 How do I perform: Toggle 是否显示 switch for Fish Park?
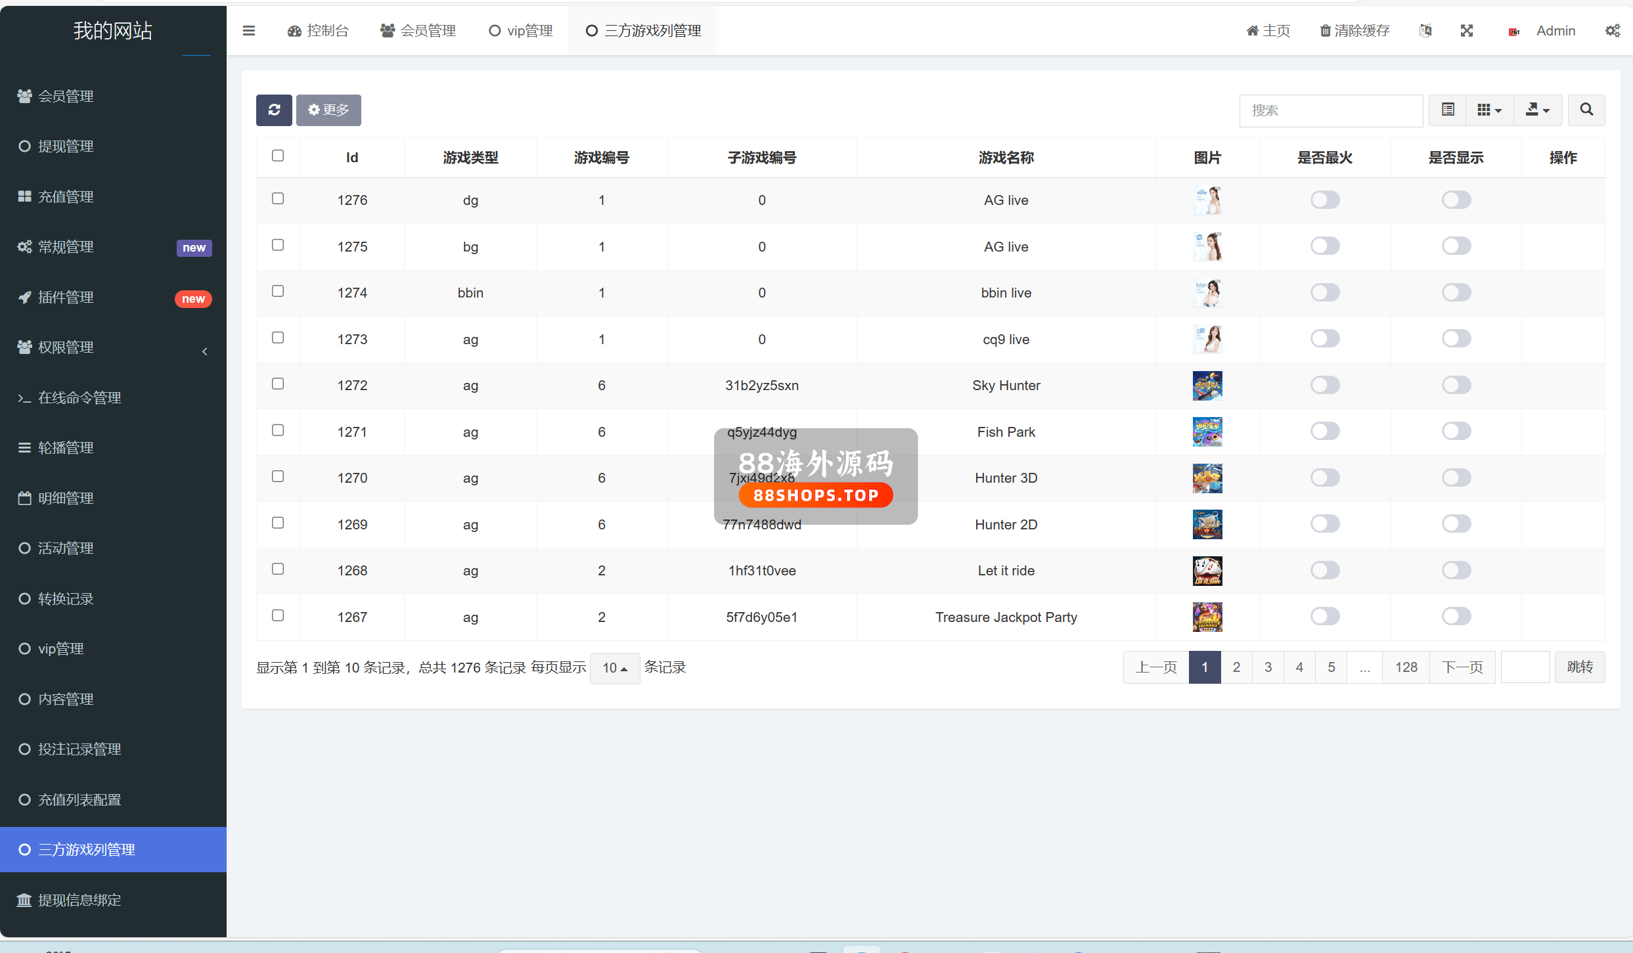(x=1456, y=432)
